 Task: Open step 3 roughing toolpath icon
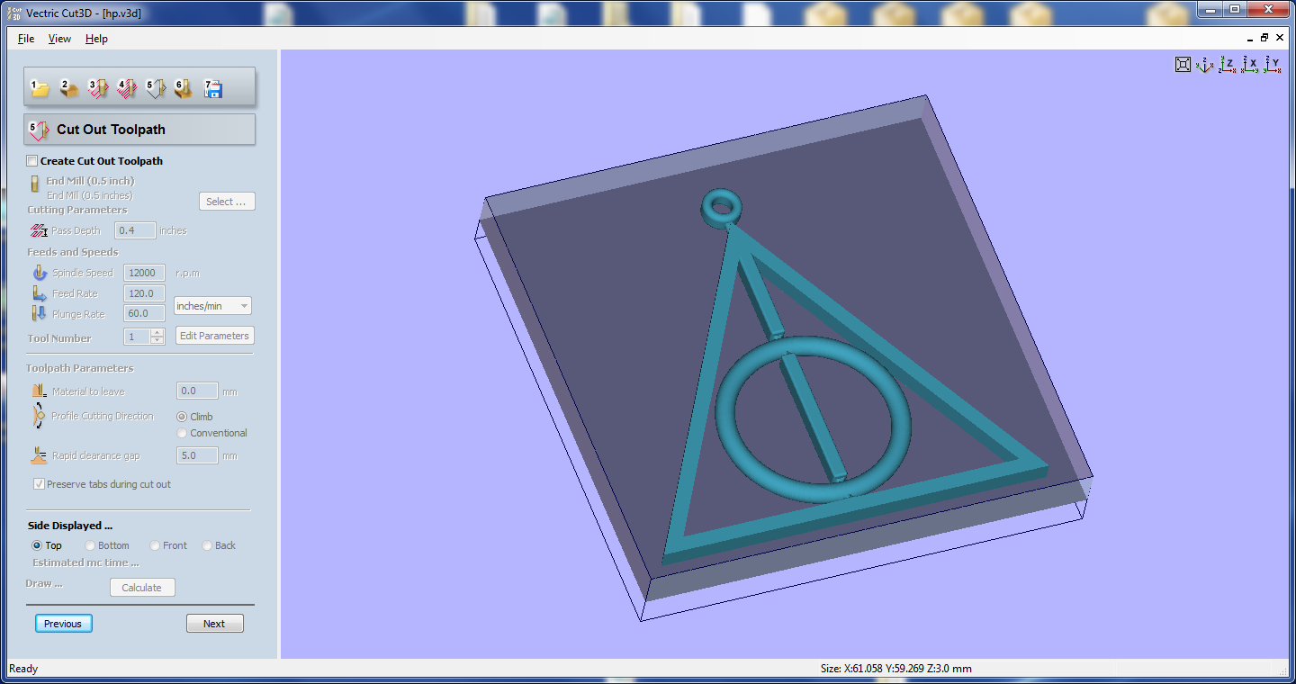(x=98, y=88)
